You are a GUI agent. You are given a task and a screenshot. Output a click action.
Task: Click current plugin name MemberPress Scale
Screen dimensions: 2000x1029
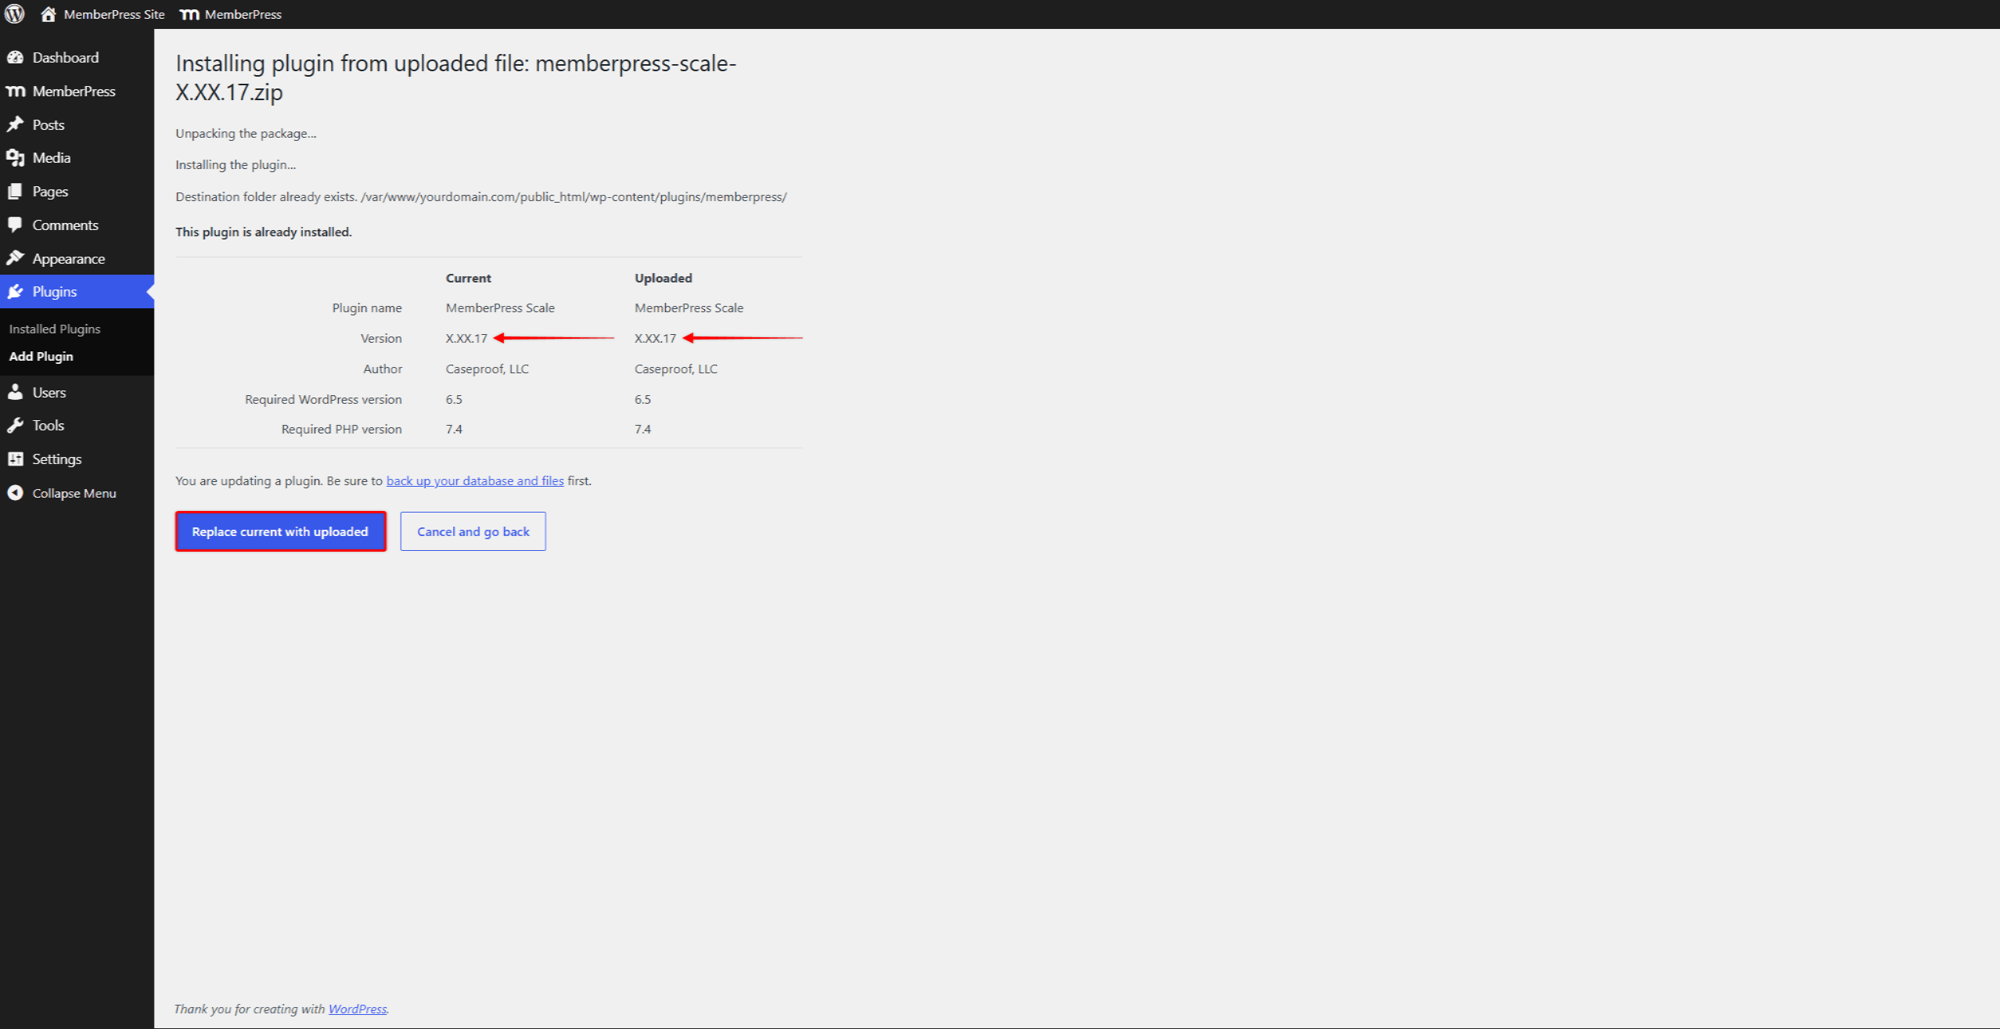pos(500,308)
